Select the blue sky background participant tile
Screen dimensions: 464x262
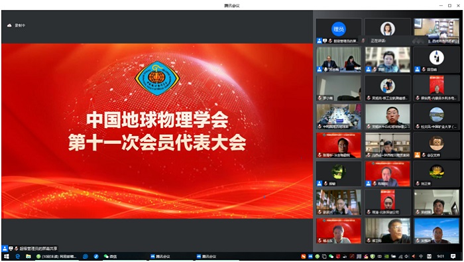click(x=436, y=231)
